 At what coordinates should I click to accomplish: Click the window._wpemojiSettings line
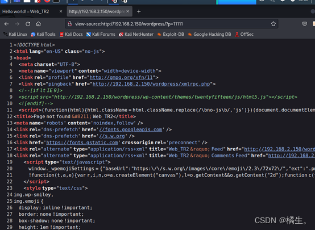pyautogui.click(x=172, y=169)
